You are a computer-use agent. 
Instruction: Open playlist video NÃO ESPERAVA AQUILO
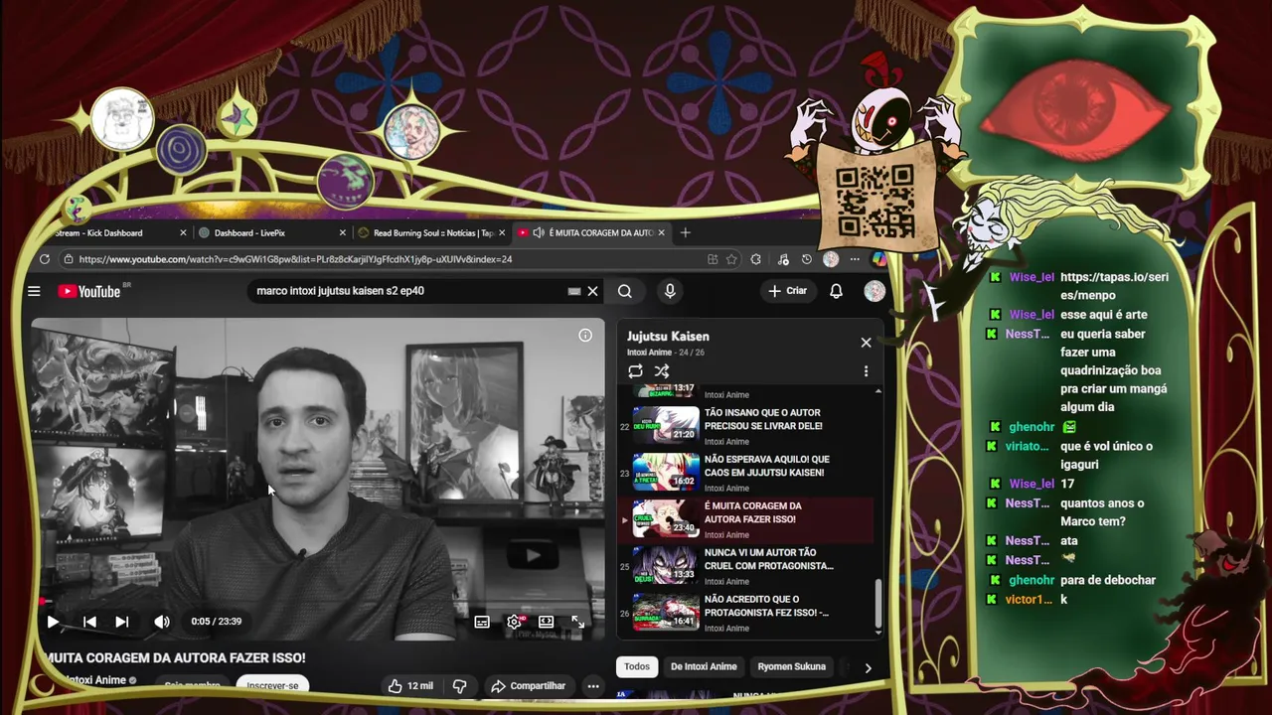point(745,472)
